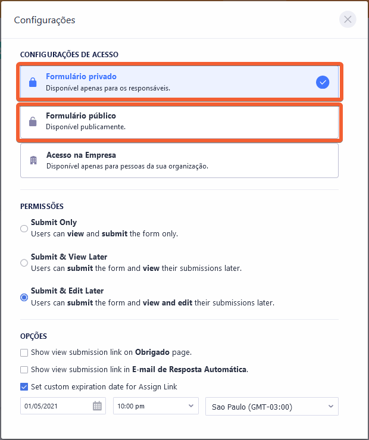Viewport: 369px width, 440px height.
Task: Select the Formulário privado access option
Action: 179,82
